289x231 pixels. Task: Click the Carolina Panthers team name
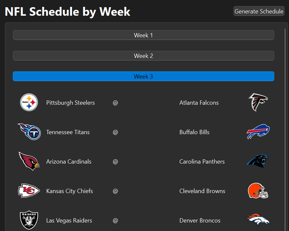[202, 162]
